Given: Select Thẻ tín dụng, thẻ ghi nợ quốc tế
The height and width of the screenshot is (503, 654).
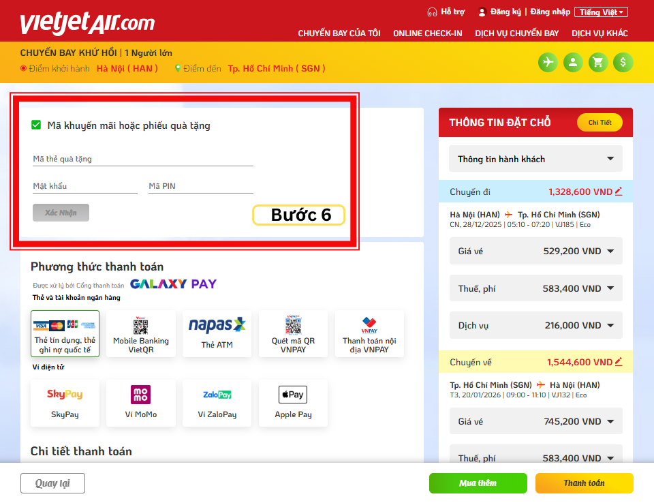Looking at the screenshot, I should click(x=65, y=333).
